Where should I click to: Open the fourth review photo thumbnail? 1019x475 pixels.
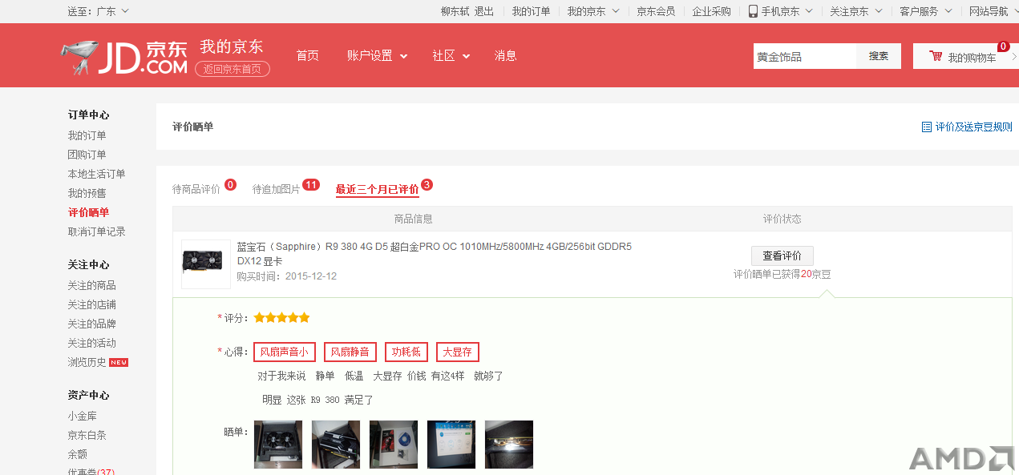click(451, 445)
